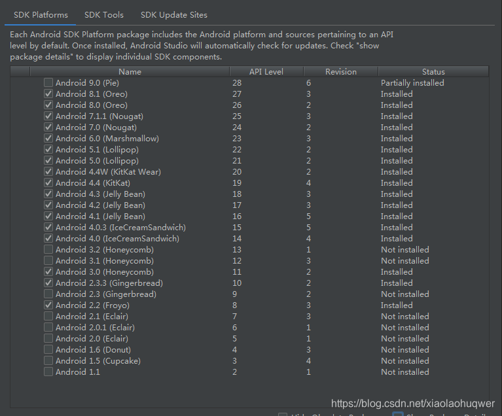Open the SDK Update Sites tab
This screenshot has width=502, height=416.
[x=174, y=15]
